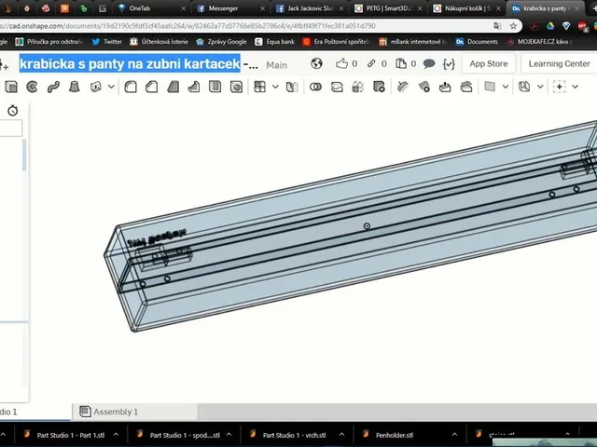Viewport: 597px width, 447px height.
Task: Select the Linear pattern tool
Action: [259, 87]
